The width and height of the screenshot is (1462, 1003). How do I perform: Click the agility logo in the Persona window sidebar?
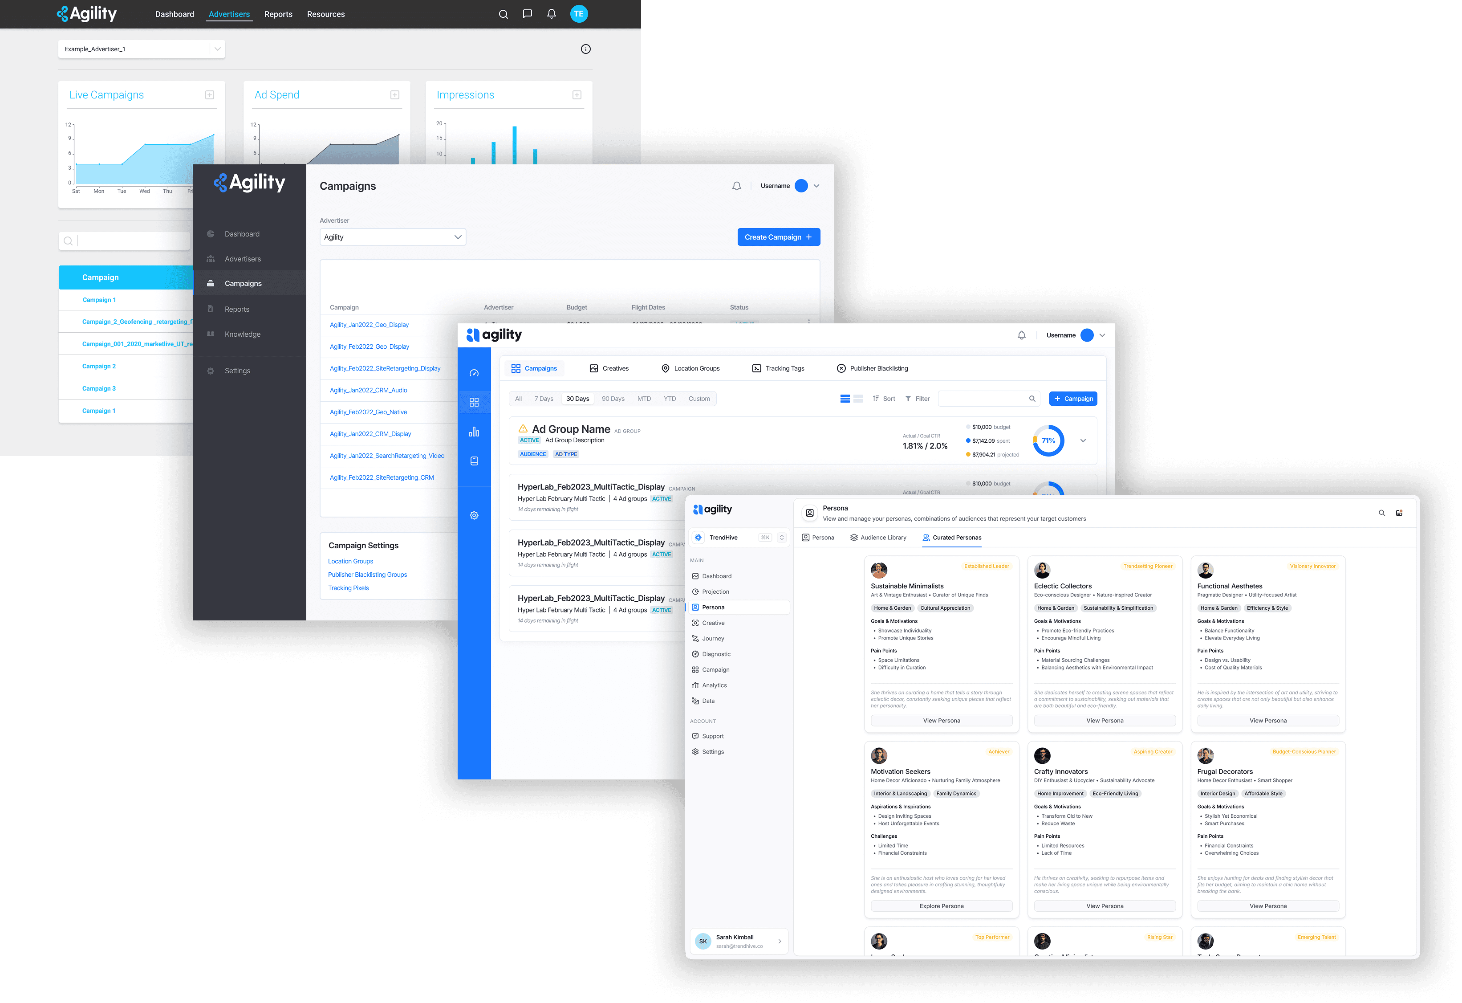click(713, 509)
